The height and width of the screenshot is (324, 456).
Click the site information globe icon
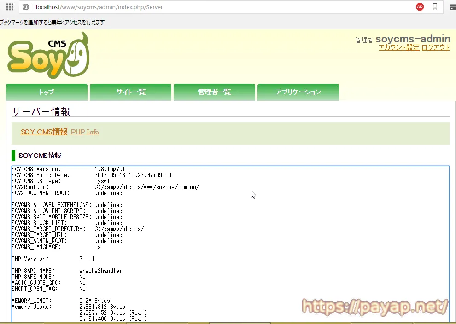[26, 7]
